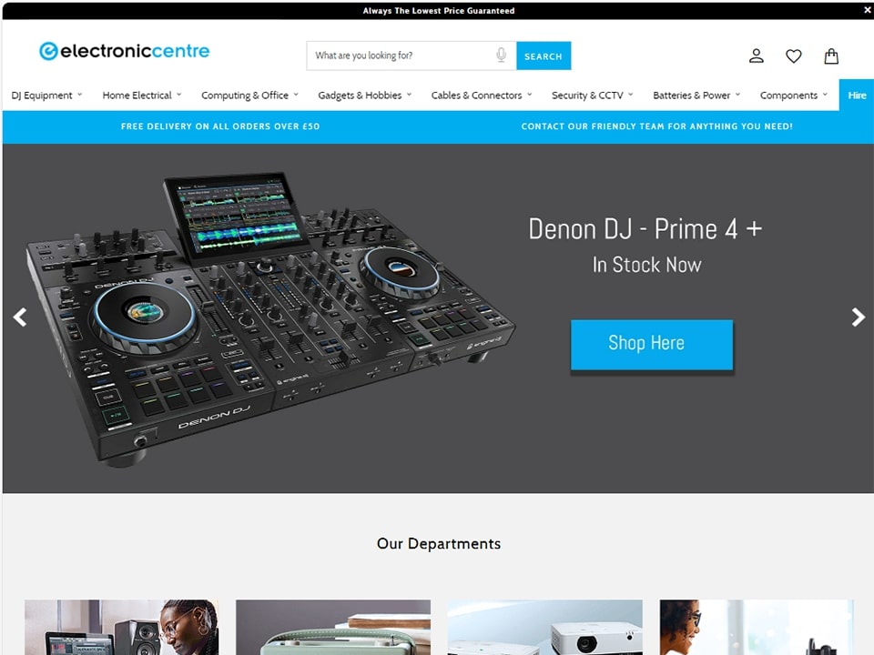Screen dimensions: 874x655
Task: Open Gadgets & Hobbies menu
Action: click(364, 96)
